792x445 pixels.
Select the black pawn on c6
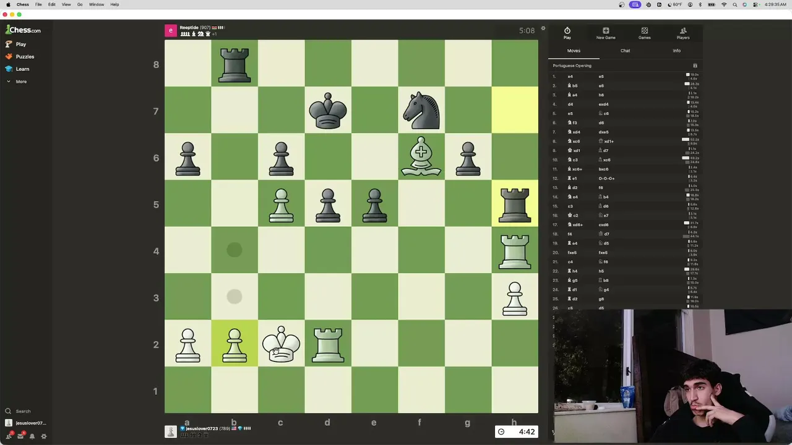pyautogui.click(x=281, y=158)
